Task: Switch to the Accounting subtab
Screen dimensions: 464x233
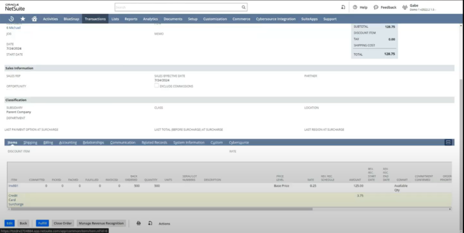Action: coord(68,142)
